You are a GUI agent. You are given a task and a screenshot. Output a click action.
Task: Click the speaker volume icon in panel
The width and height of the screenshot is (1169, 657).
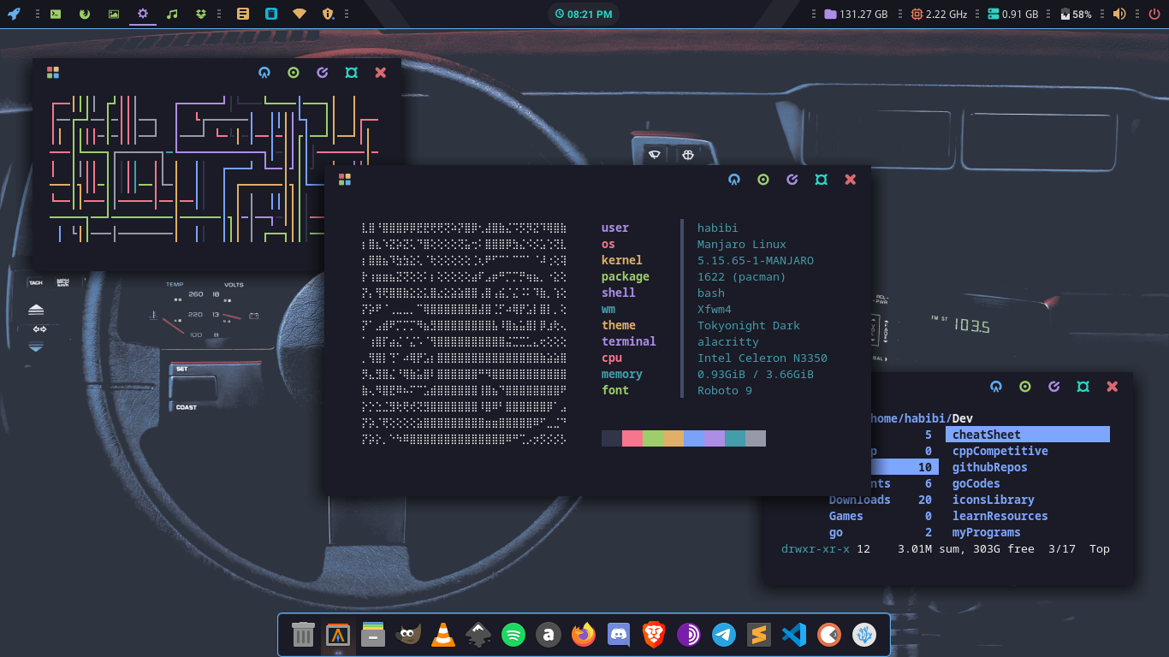click(x=1119, y=14)
